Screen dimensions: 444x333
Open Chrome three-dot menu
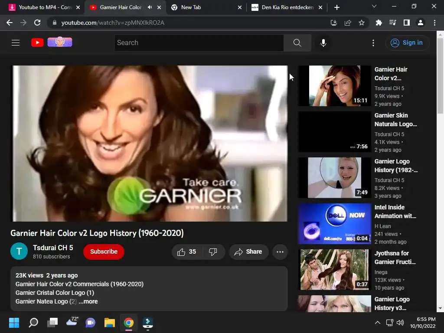pos(434,23)
